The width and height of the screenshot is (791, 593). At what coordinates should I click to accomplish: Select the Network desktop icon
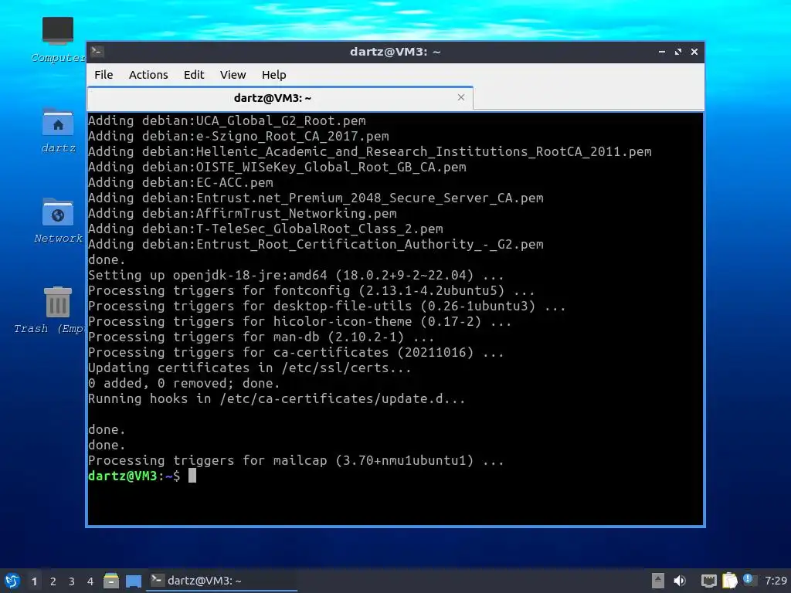[57, 220]
